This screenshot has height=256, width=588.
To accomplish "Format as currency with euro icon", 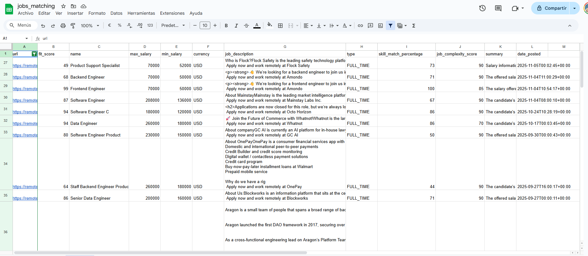I will (110, 25).
